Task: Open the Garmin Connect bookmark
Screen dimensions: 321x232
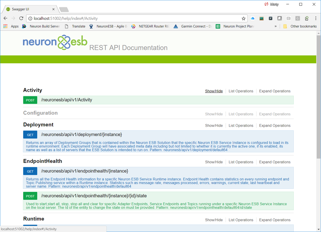Action: click(193, 26)
